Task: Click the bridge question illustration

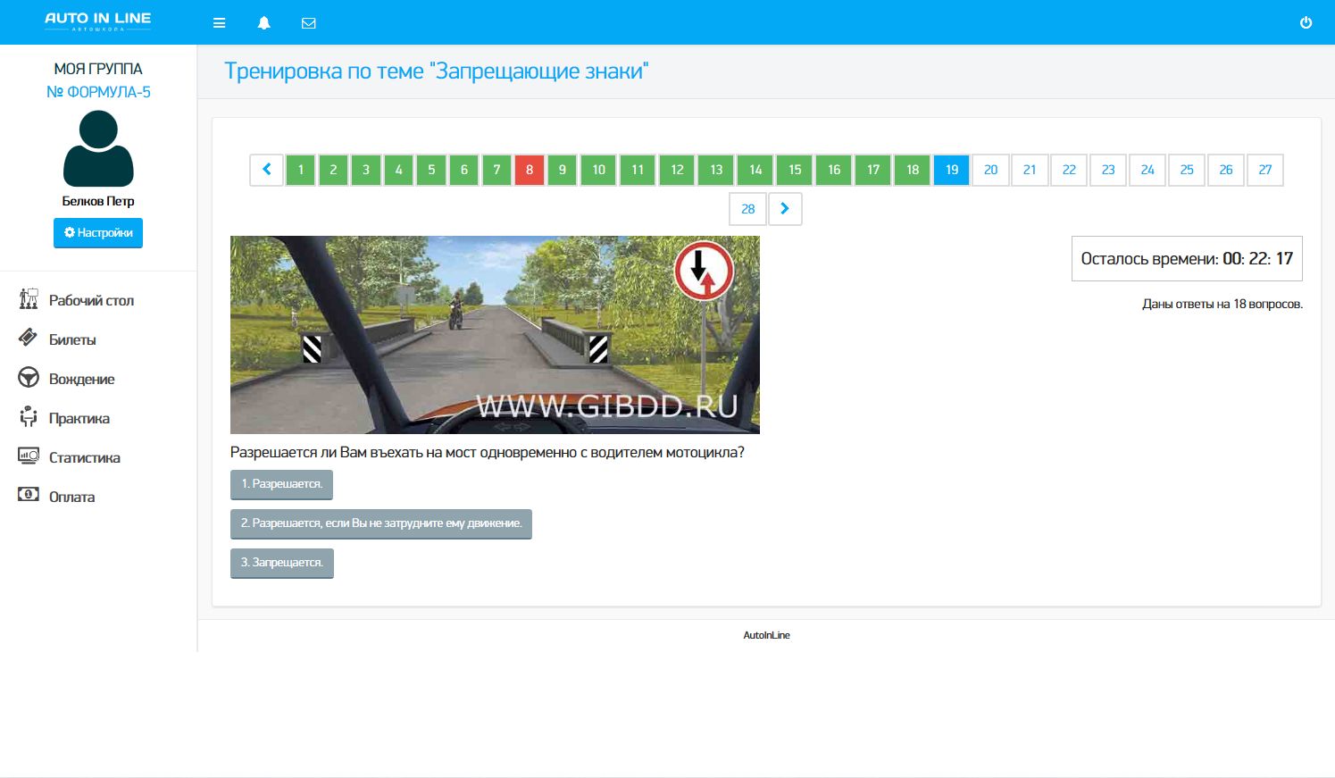Action: tap(495, 335)
